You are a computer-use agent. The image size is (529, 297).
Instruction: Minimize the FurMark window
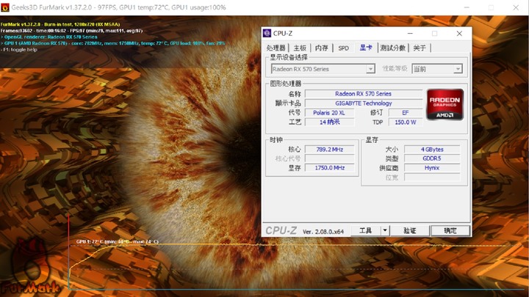pos(467,7)
